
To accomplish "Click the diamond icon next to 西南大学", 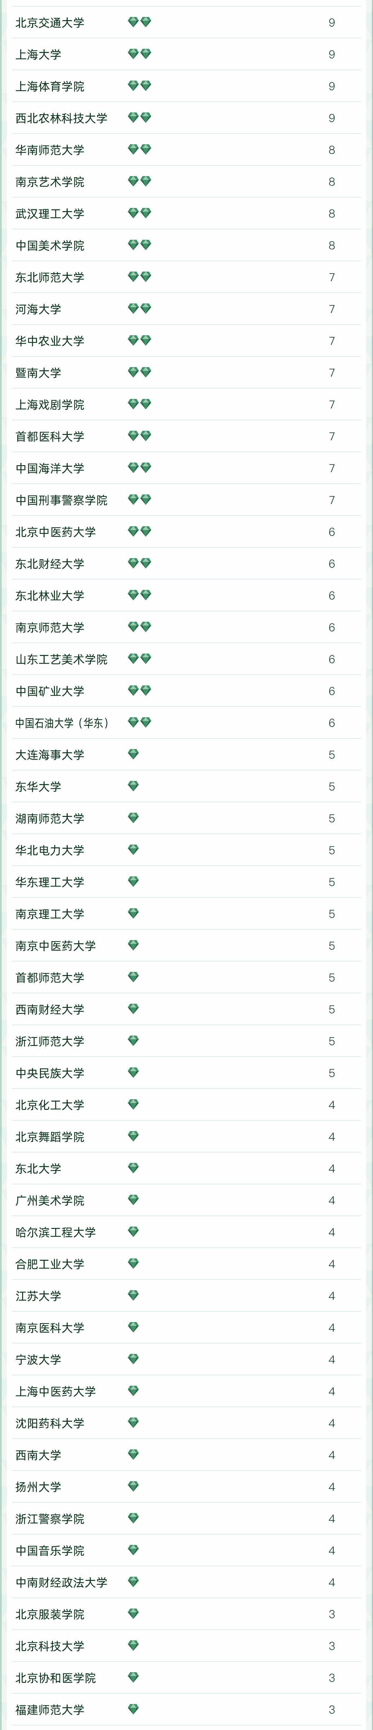I will coord(134,1454).
